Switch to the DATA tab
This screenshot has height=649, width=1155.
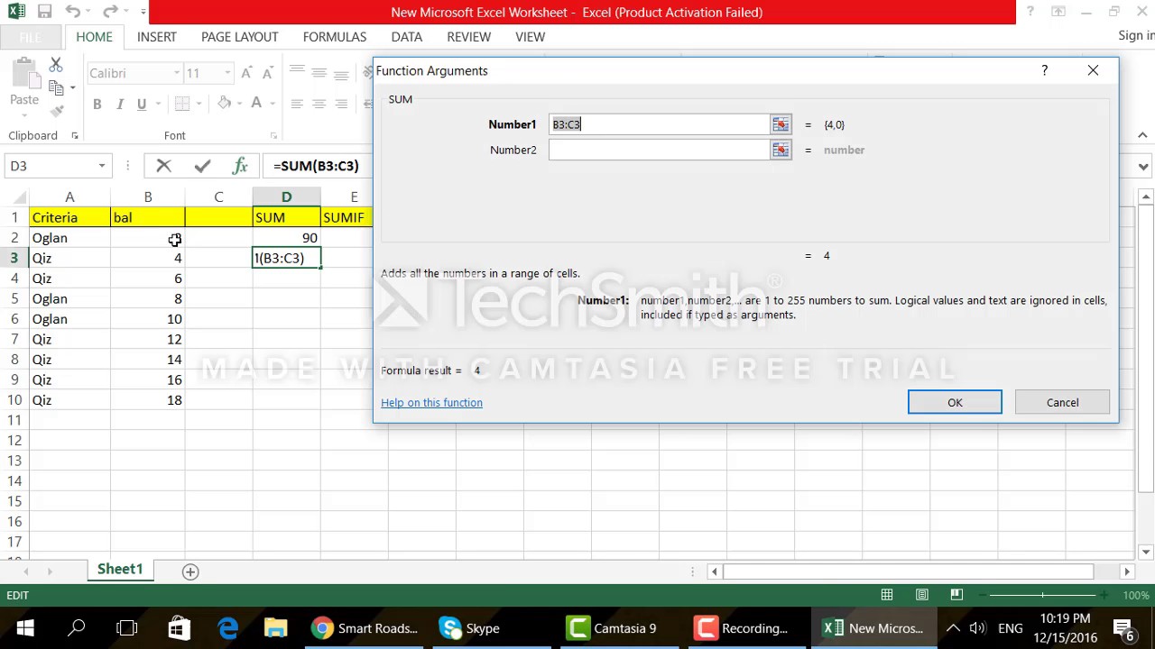(407, 37)
